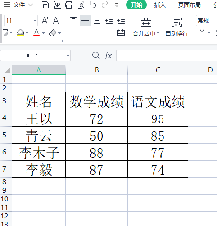Click the math score 88 cell
This screenshot has width=217, height=226.
[x=97, y=152]
